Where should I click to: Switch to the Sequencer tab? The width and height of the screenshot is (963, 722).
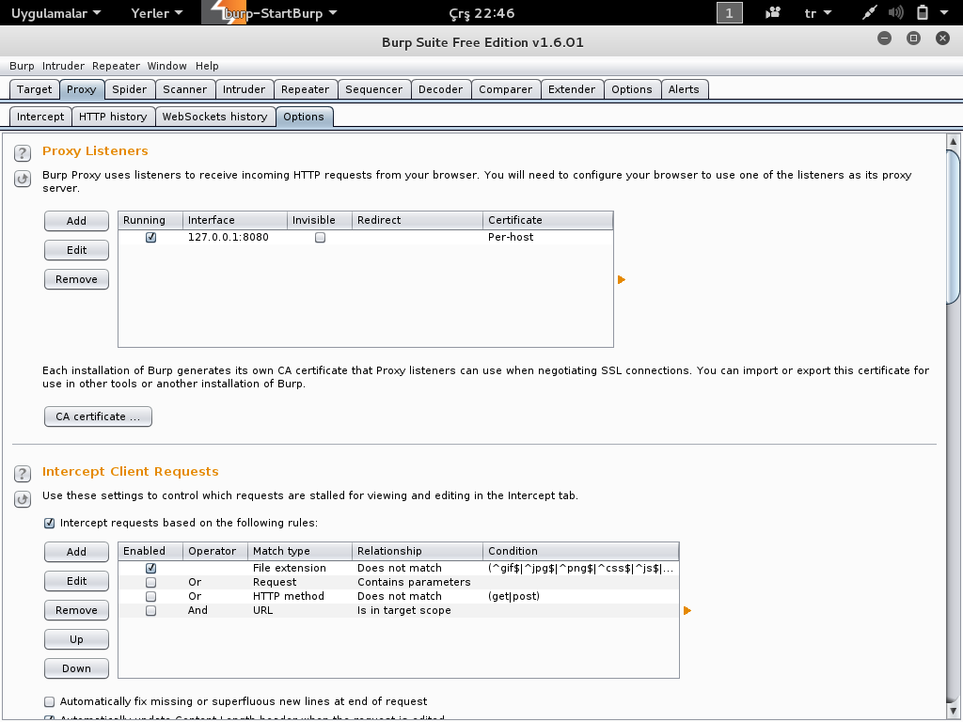click(x=373, y=89)
